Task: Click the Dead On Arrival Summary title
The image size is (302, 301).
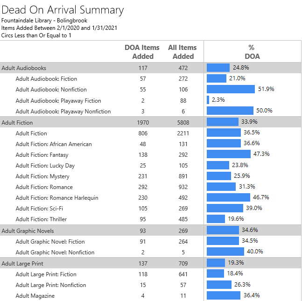Action: tap(63, 10)
